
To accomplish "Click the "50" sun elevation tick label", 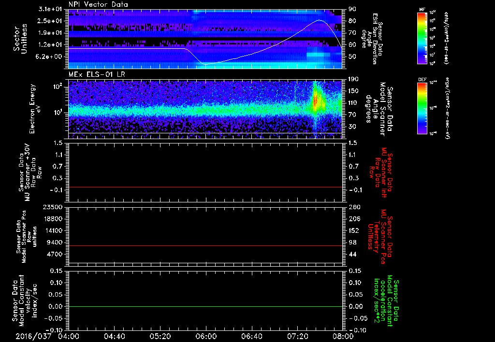I will coord(352,57).
